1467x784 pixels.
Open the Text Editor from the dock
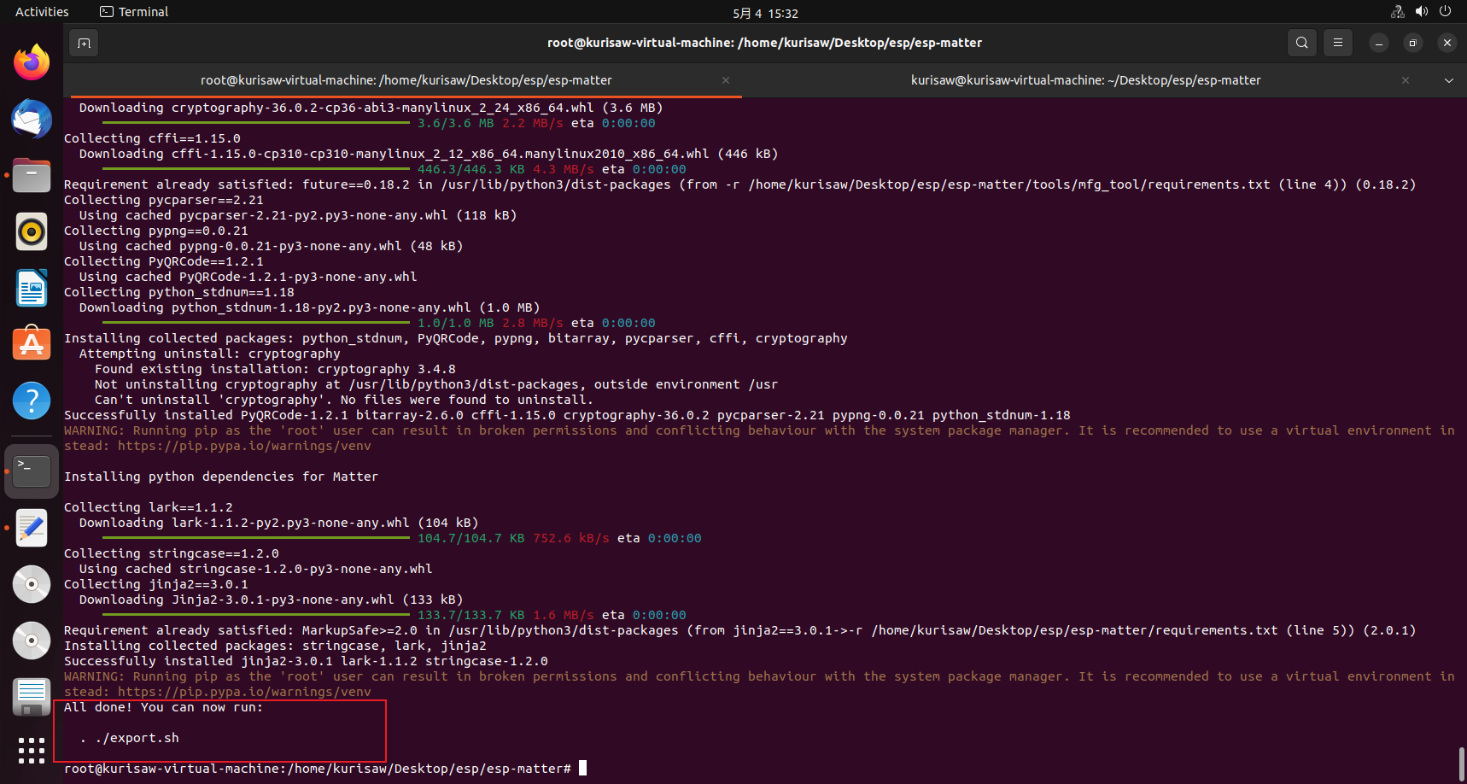pos(32,528)
